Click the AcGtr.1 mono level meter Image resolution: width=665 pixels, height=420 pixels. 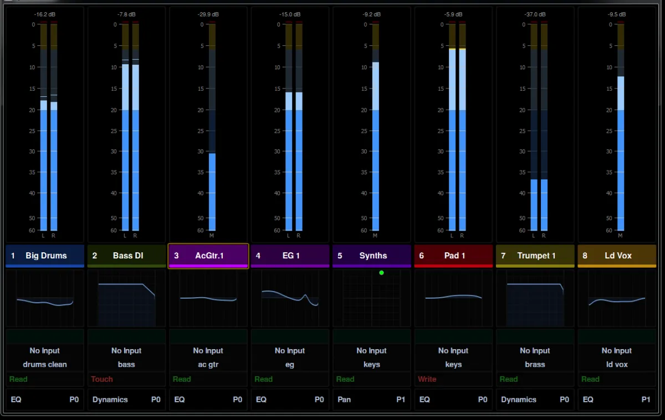212,127
